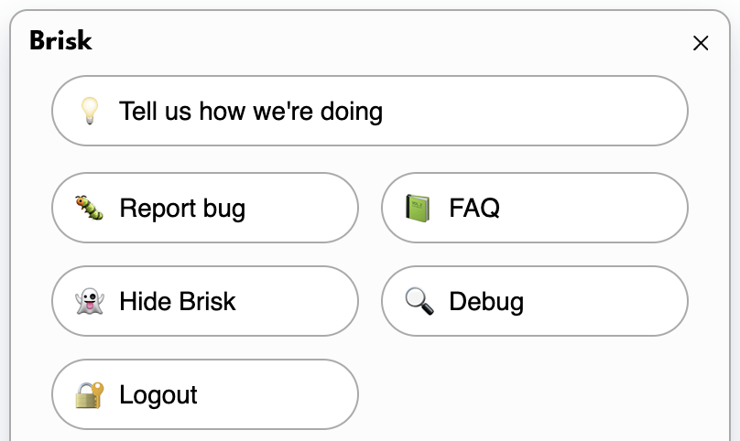740x441 pixels.
Task: Click the ghost icon beside Hide Brisk
Action: 89,301
